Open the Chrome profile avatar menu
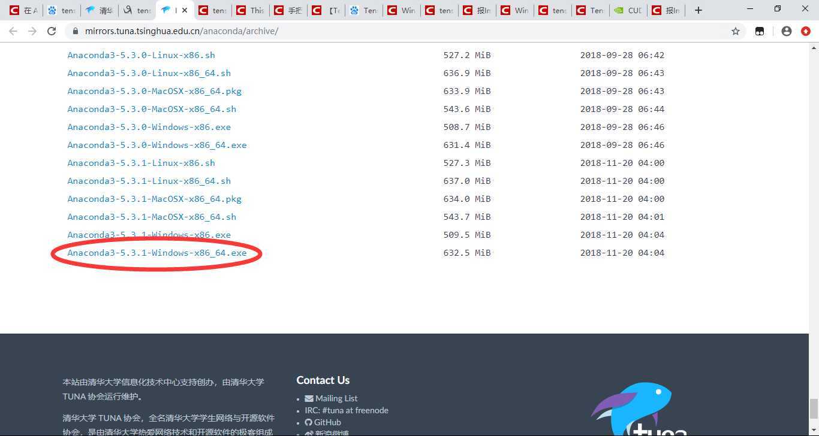This screenshot has width=819, height=436. click(x=787, y=31)
